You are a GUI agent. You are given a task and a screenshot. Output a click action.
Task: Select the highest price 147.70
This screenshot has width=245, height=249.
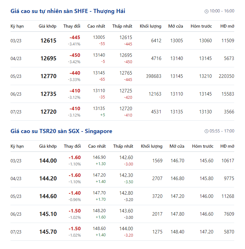[x=99, y=193]
